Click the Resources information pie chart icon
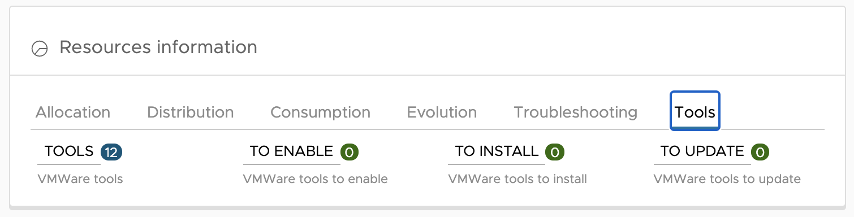 tap(39, 49)
